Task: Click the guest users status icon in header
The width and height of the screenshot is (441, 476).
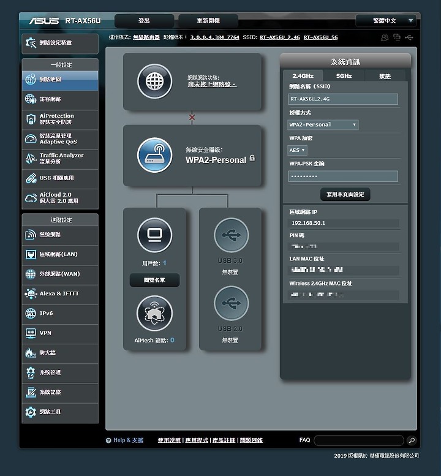Action: point(385,37)
